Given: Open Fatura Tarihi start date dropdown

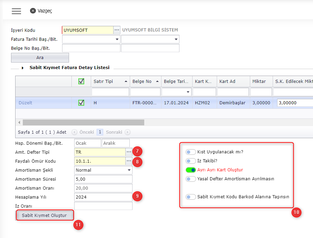Looking at the screenshot, I should pos(117,39).
